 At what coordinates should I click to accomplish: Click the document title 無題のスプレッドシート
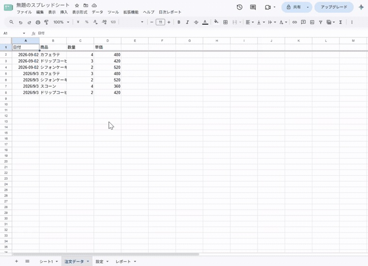(x=43, y=5)
